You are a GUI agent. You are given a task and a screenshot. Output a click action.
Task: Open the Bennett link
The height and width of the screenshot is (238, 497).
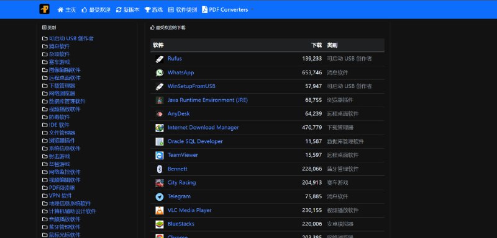[178, 169]
